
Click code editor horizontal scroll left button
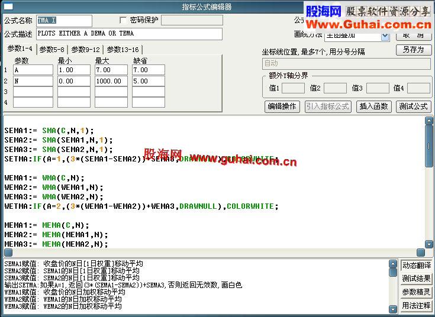(8, 253)
